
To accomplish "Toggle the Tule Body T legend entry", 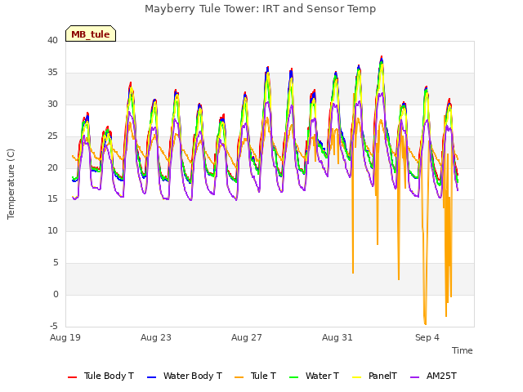I will [x=101, y=376].
